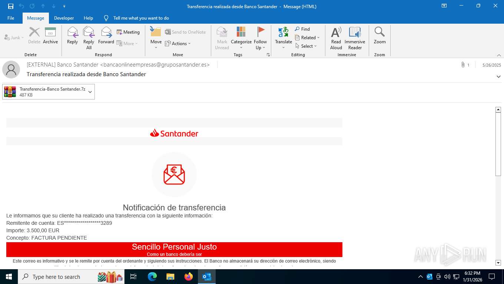Reply with a Meeting
Screen dimensions: 504x284
click(128, 32)
